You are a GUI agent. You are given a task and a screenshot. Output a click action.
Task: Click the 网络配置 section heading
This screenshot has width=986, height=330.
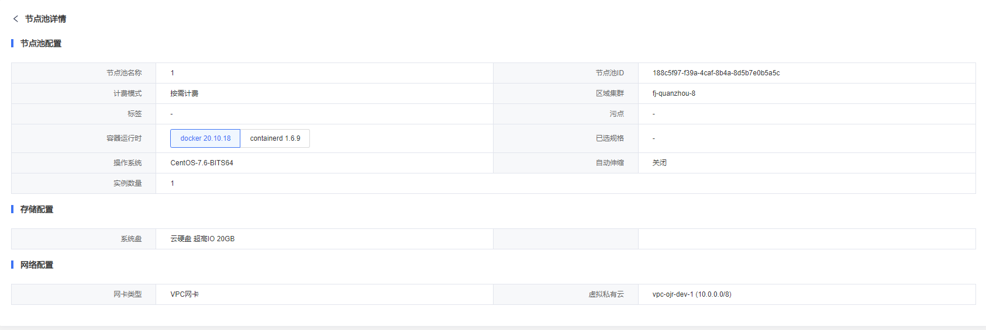pos(37,265)
